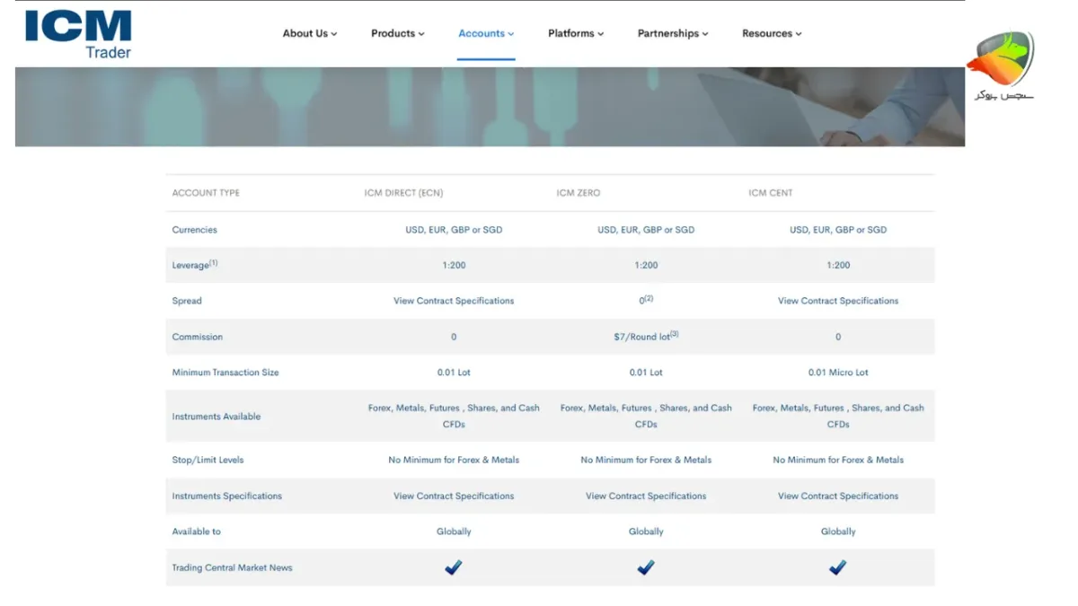Open the Resources menu

772,33
